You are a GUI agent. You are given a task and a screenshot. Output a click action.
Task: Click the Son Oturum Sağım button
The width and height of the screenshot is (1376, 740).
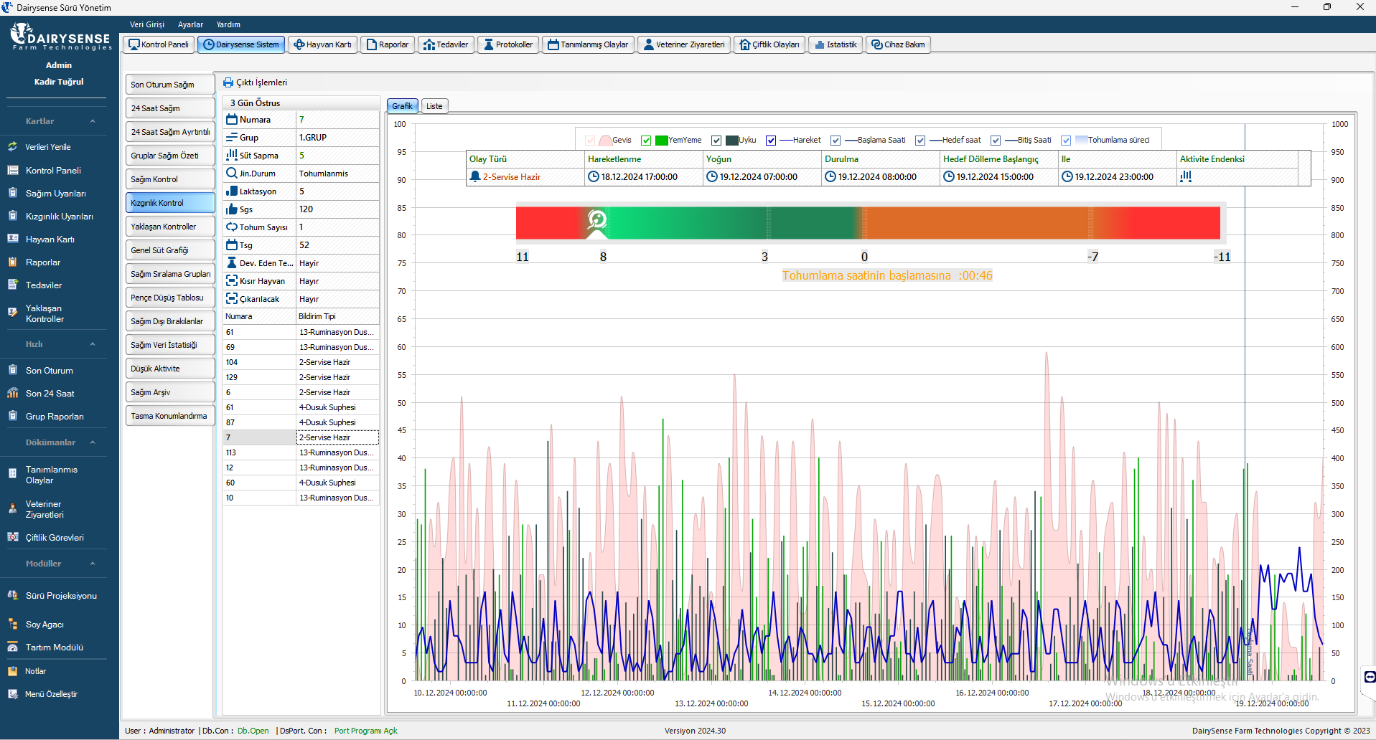[x=170, y=85]
